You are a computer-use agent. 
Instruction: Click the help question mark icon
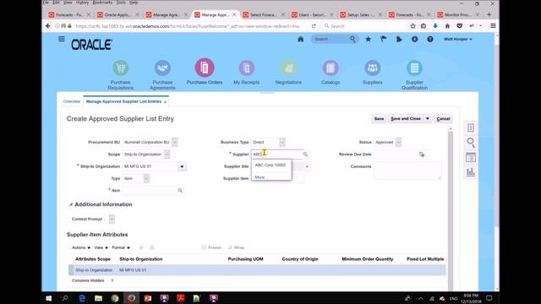pyautogui.click(x=430, y=40)
